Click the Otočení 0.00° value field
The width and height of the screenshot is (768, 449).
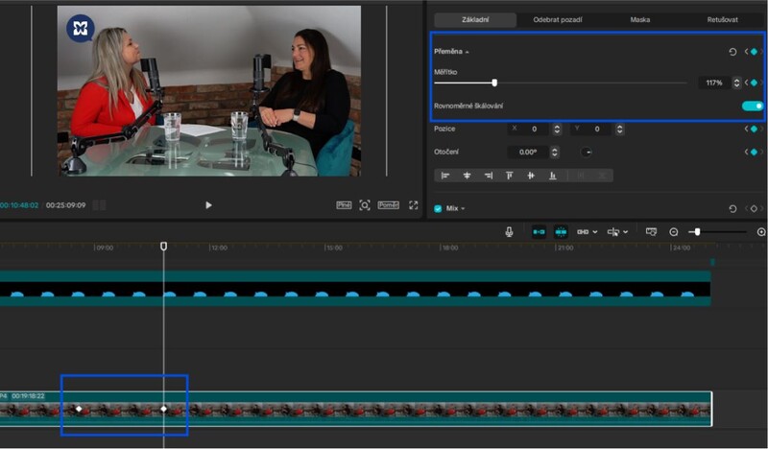(x=529, y=153)
